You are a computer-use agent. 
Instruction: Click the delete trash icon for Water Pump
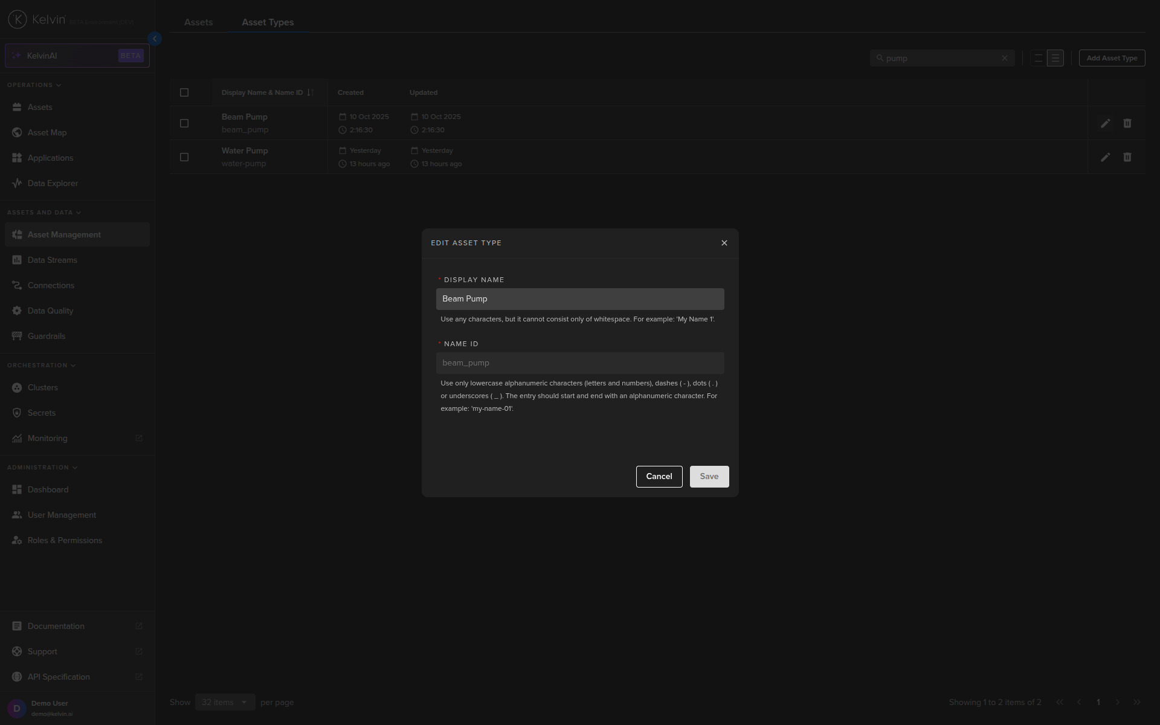1127,157
